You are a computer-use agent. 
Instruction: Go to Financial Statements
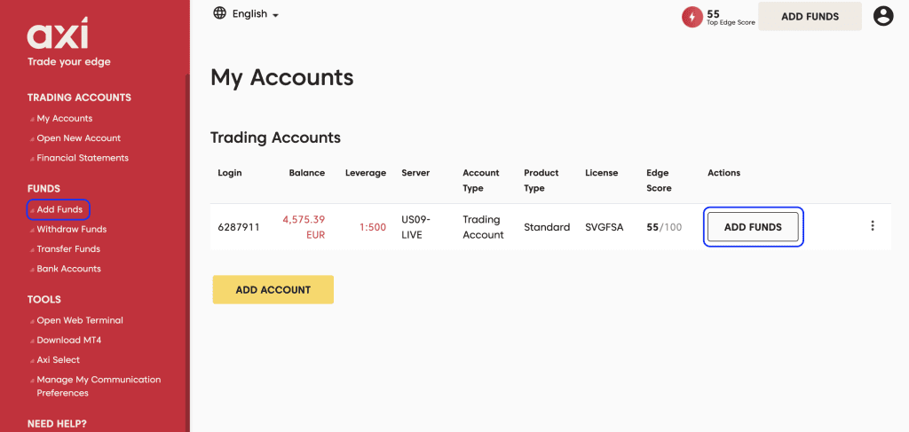pos(82,158)
